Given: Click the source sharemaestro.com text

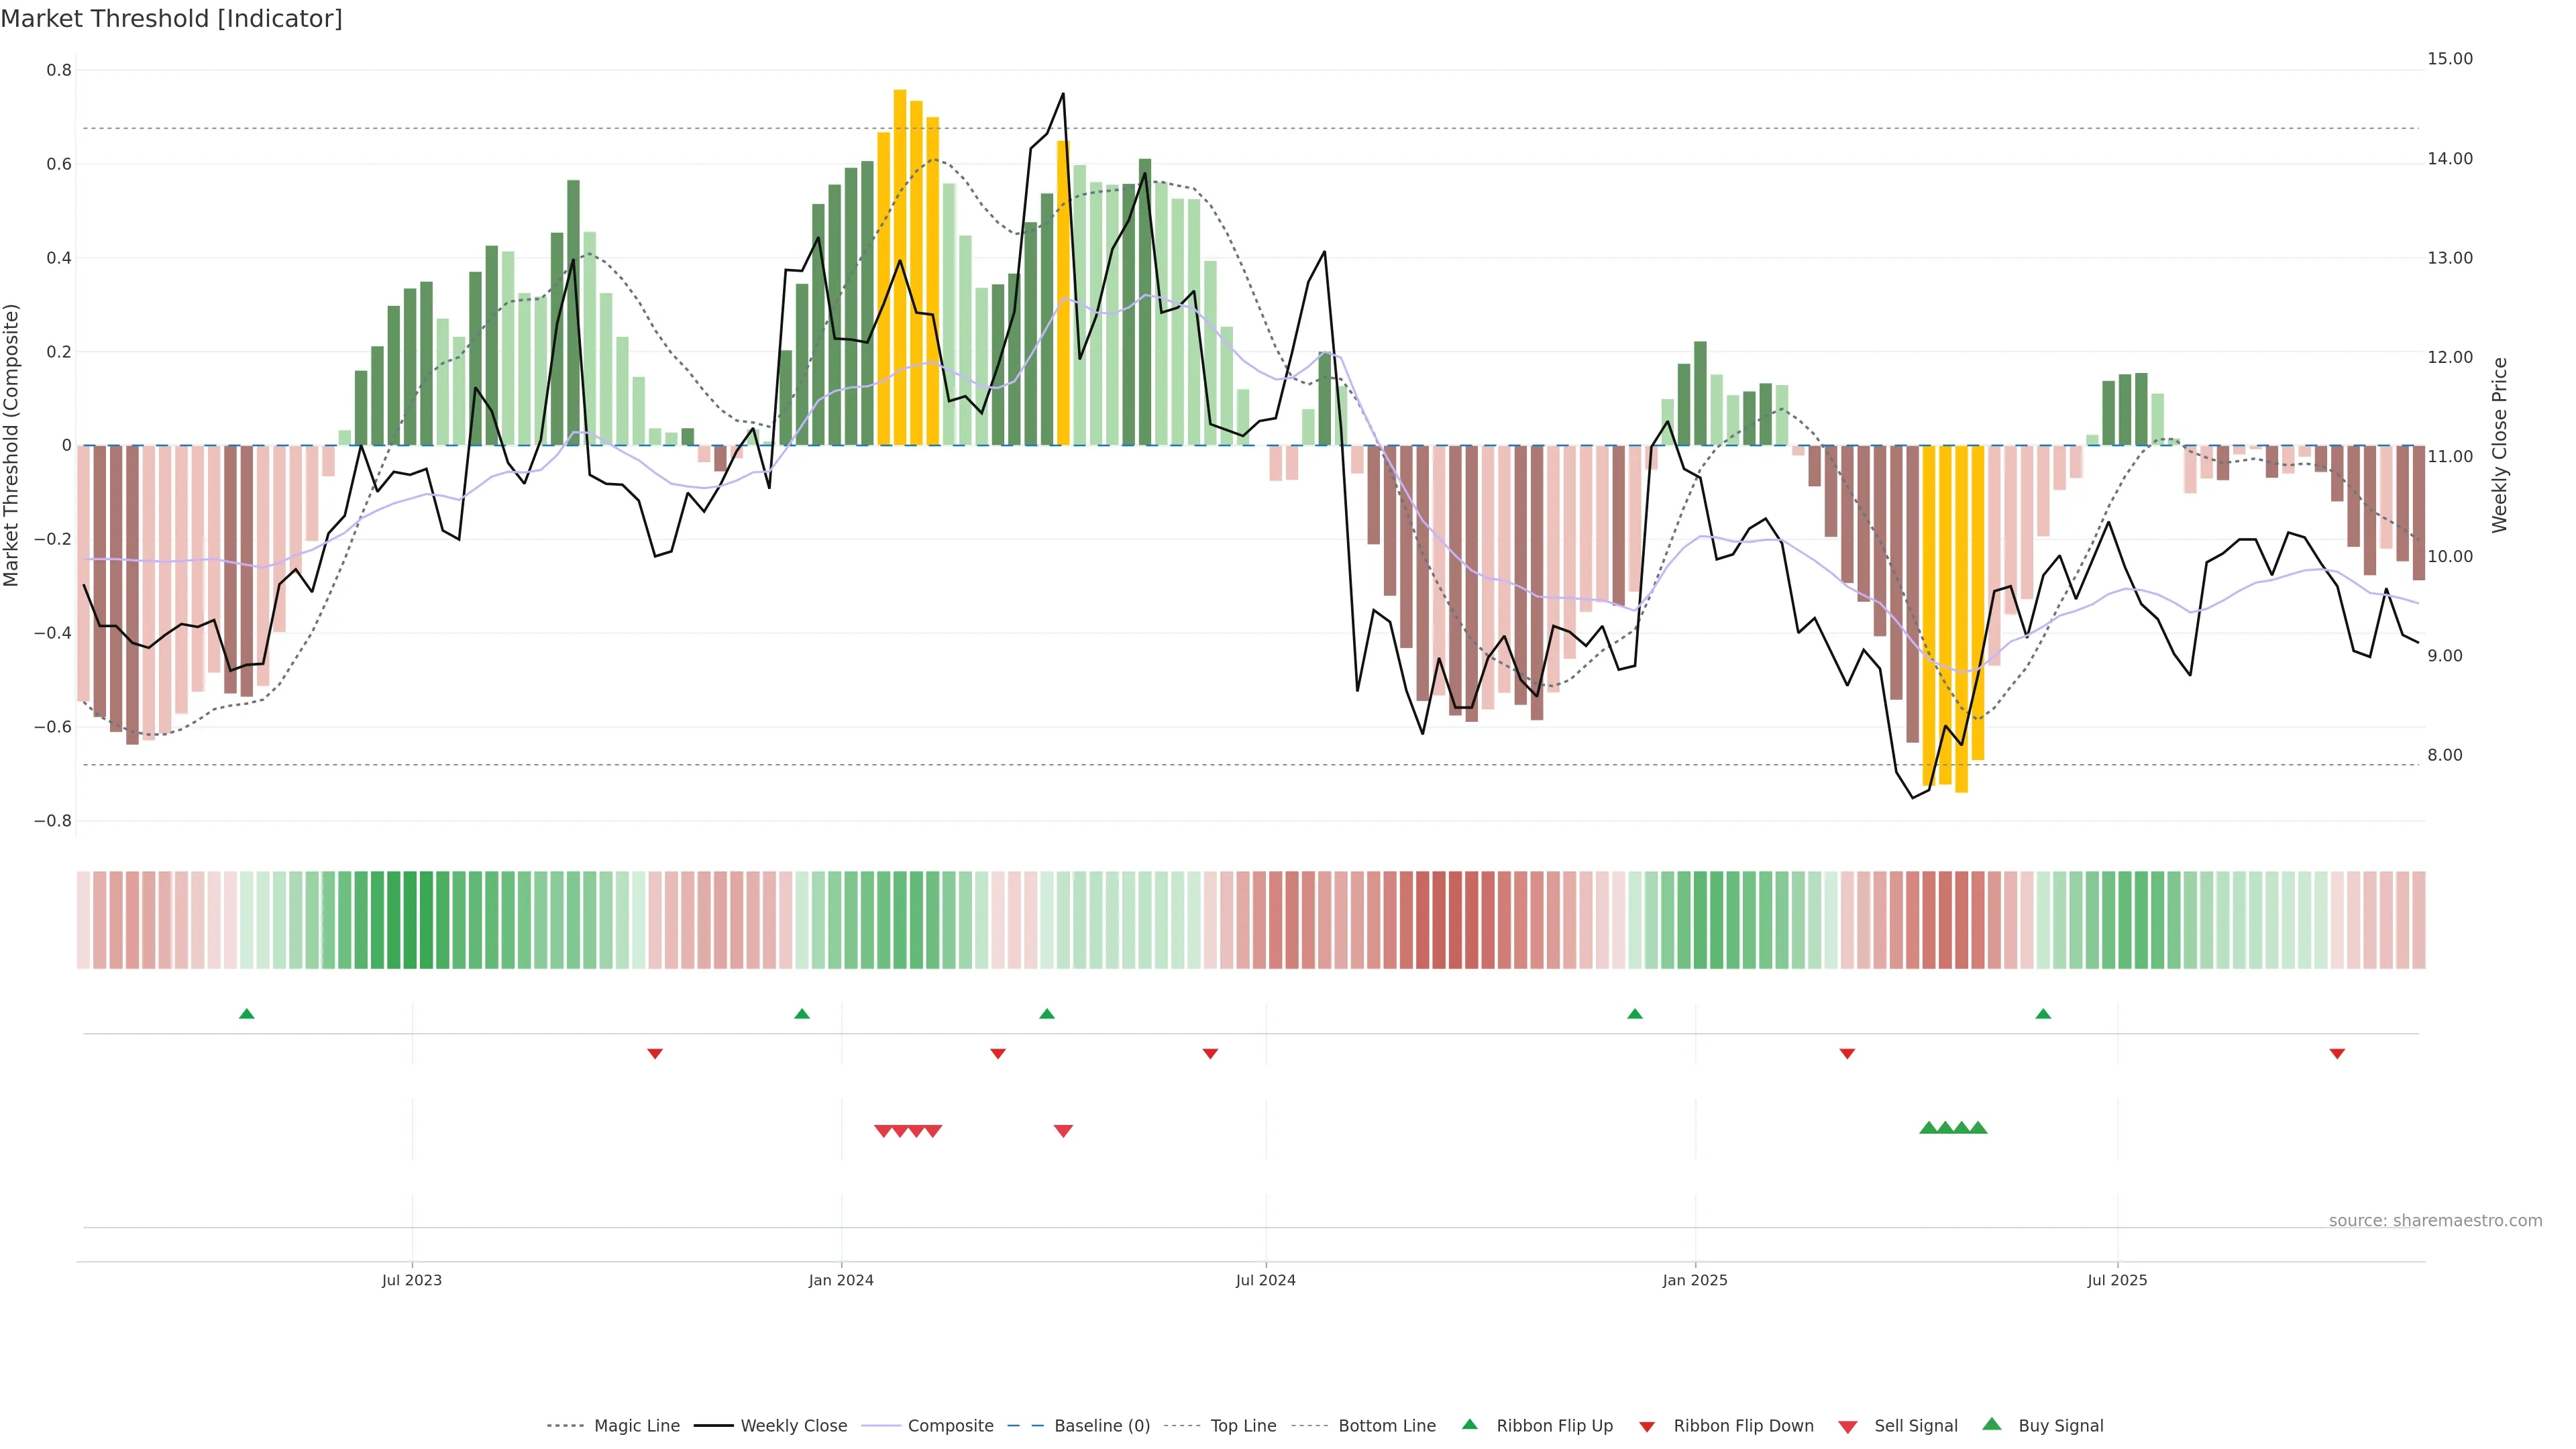Looking at the screenshot, I should point(2435,1220).
